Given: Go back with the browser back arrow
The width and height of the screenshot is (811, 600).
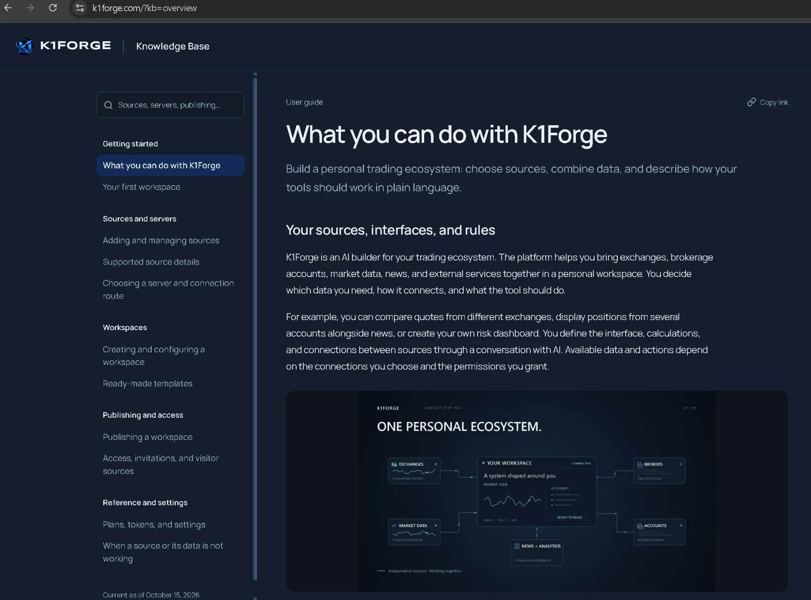Looking at the screenshot, I should [x=8, y=8].
